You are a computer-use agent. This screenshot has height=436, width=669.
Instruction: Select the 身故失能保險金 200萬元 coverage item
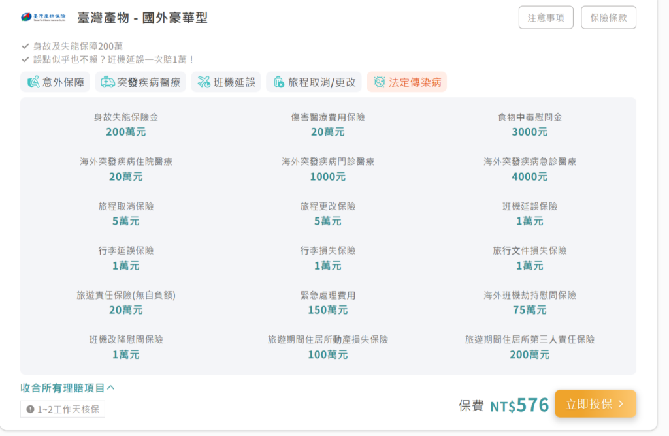[125, 125]
